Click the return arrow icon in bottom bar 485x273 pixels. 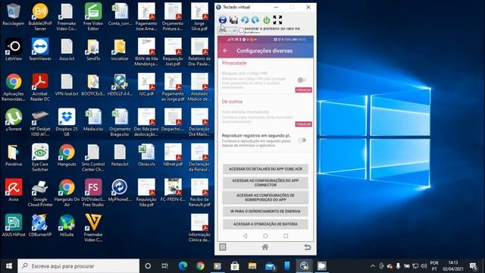click(x=307, y=247)
